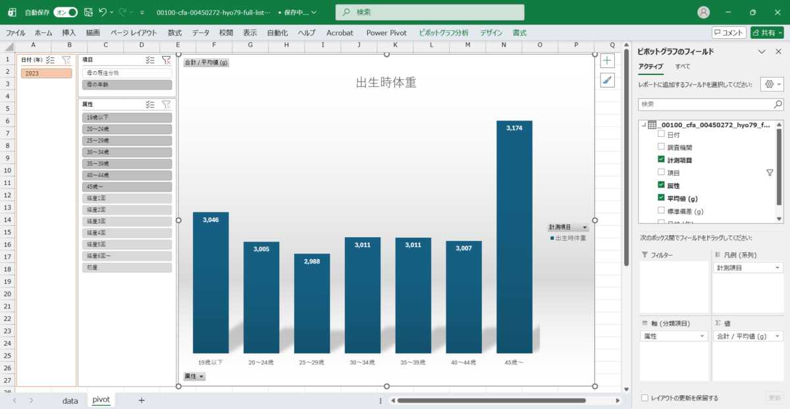The height and width of the screenshot is (409, 790).
Task: Click the chart elements plus button
Action: (x=607, y=61)
